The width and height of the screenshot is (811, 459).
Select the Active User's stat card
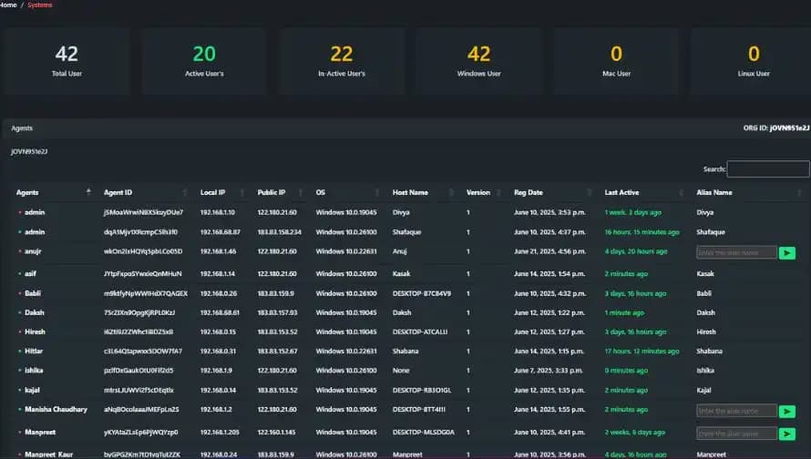pos(203,61)
